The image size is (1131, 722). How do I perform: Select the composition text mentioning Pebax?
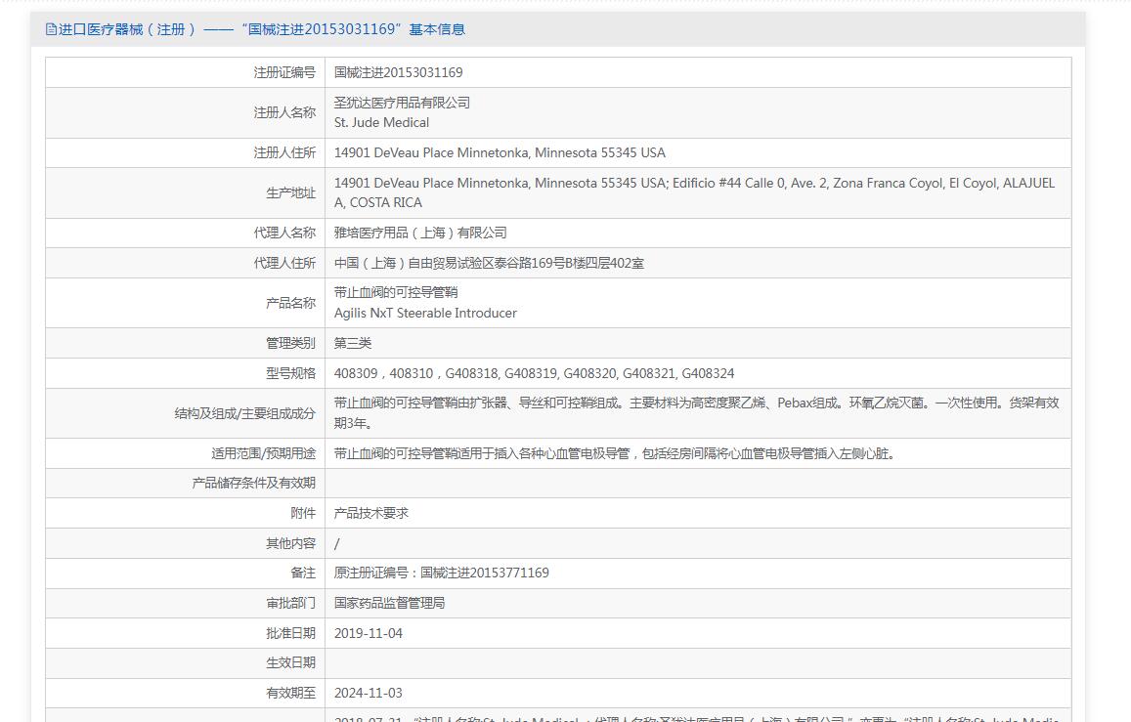coord(696,413)
